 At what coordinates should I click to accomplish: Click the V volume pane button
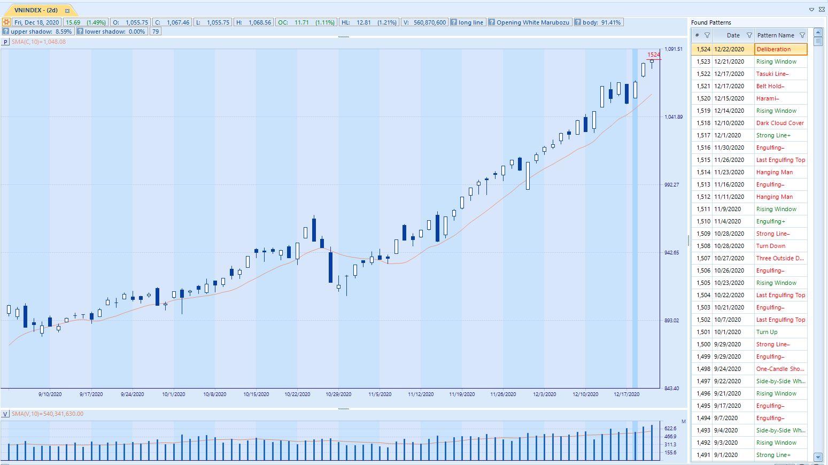pyautogui.click(x=5, y=414)
